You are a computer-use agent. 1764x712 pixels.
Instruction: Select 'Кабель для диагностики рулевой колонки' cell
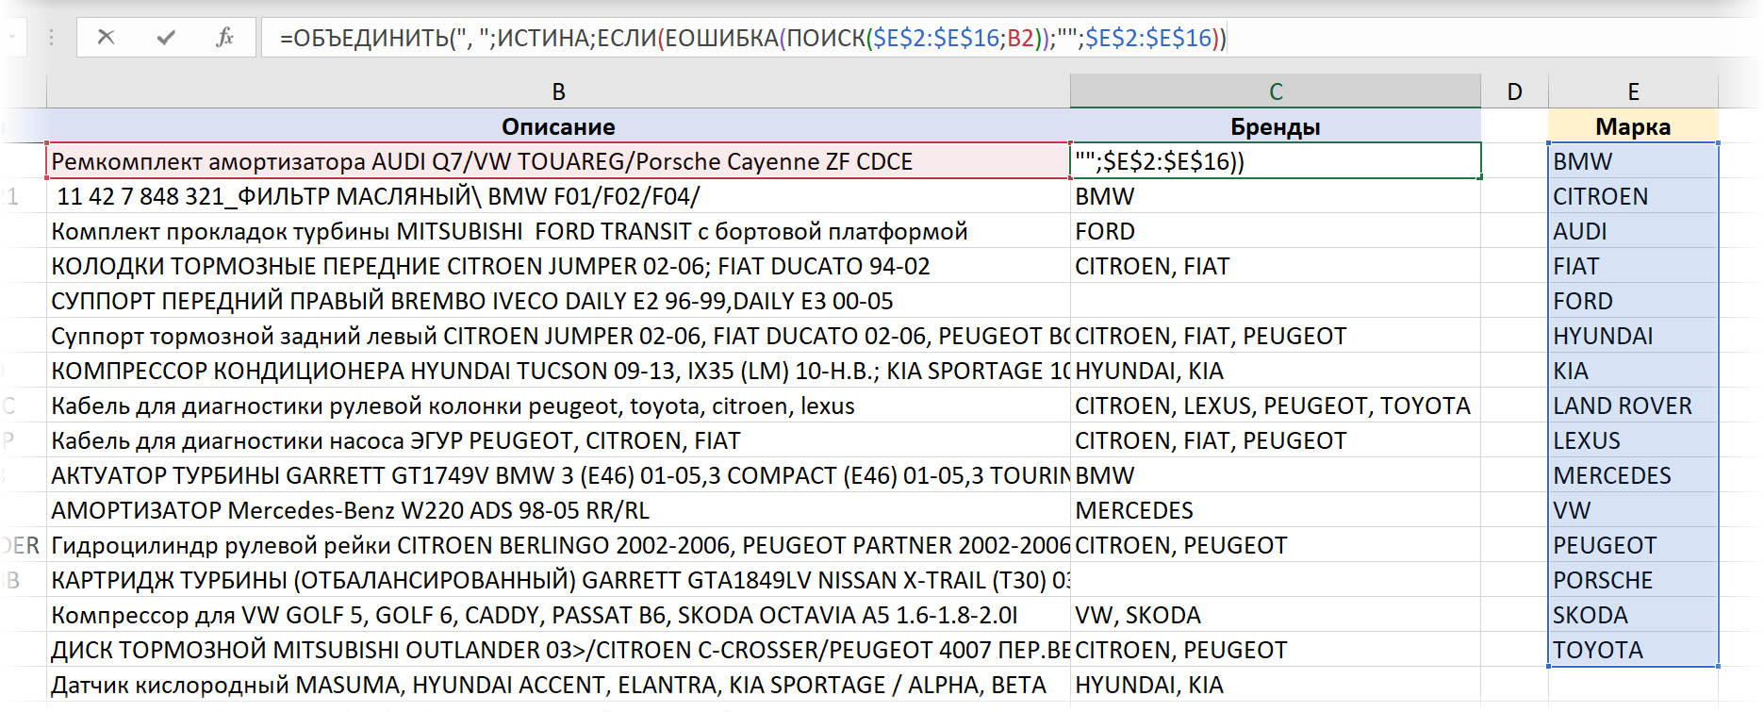tap(558, 406)
